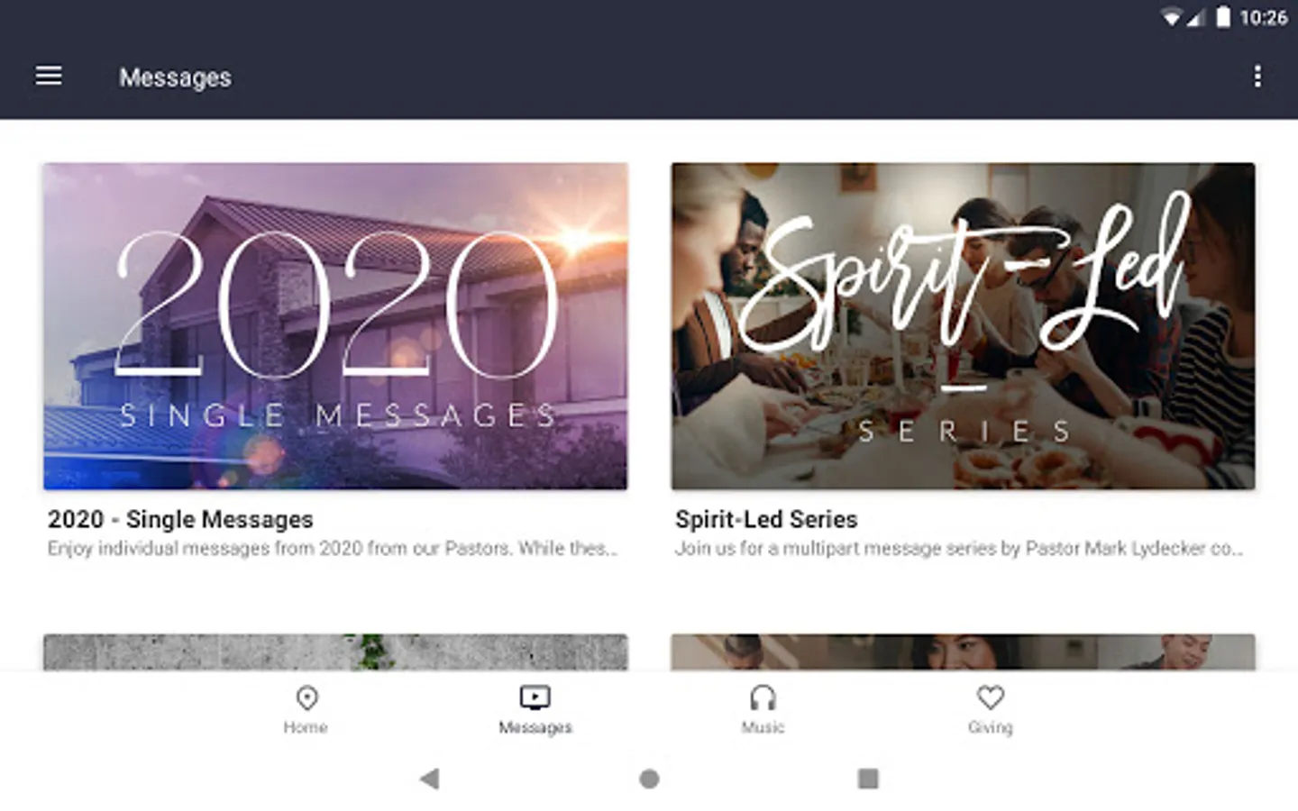Open the hamburger navigation menu

49,77
